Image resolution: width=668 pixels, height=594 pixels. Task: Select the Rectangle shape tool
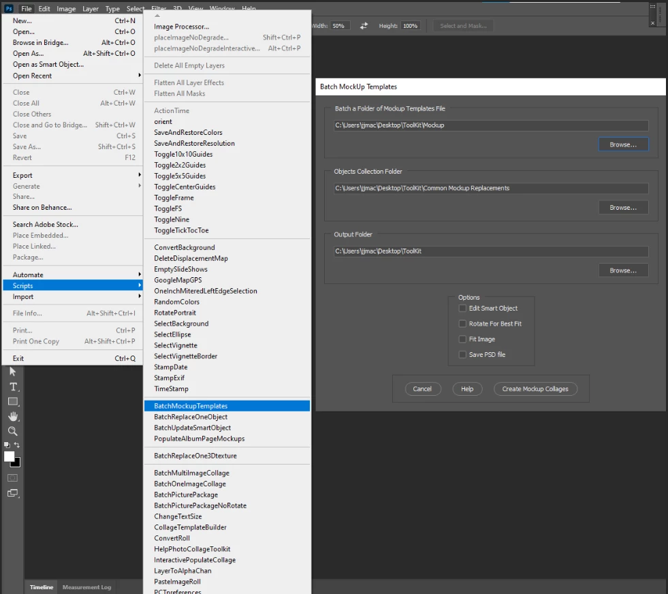point(13,401)
